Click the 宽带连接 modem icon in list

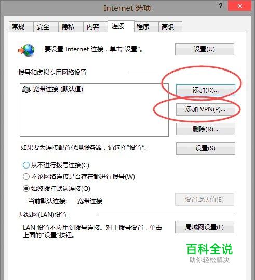[x=26, y=89]
